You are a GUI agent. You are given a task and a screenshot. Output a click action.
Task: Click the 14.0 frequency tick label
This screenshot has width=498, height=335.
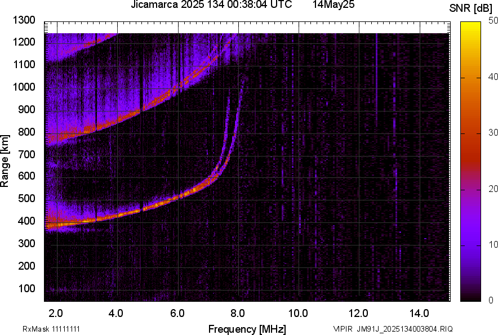(x=419, y=314)
